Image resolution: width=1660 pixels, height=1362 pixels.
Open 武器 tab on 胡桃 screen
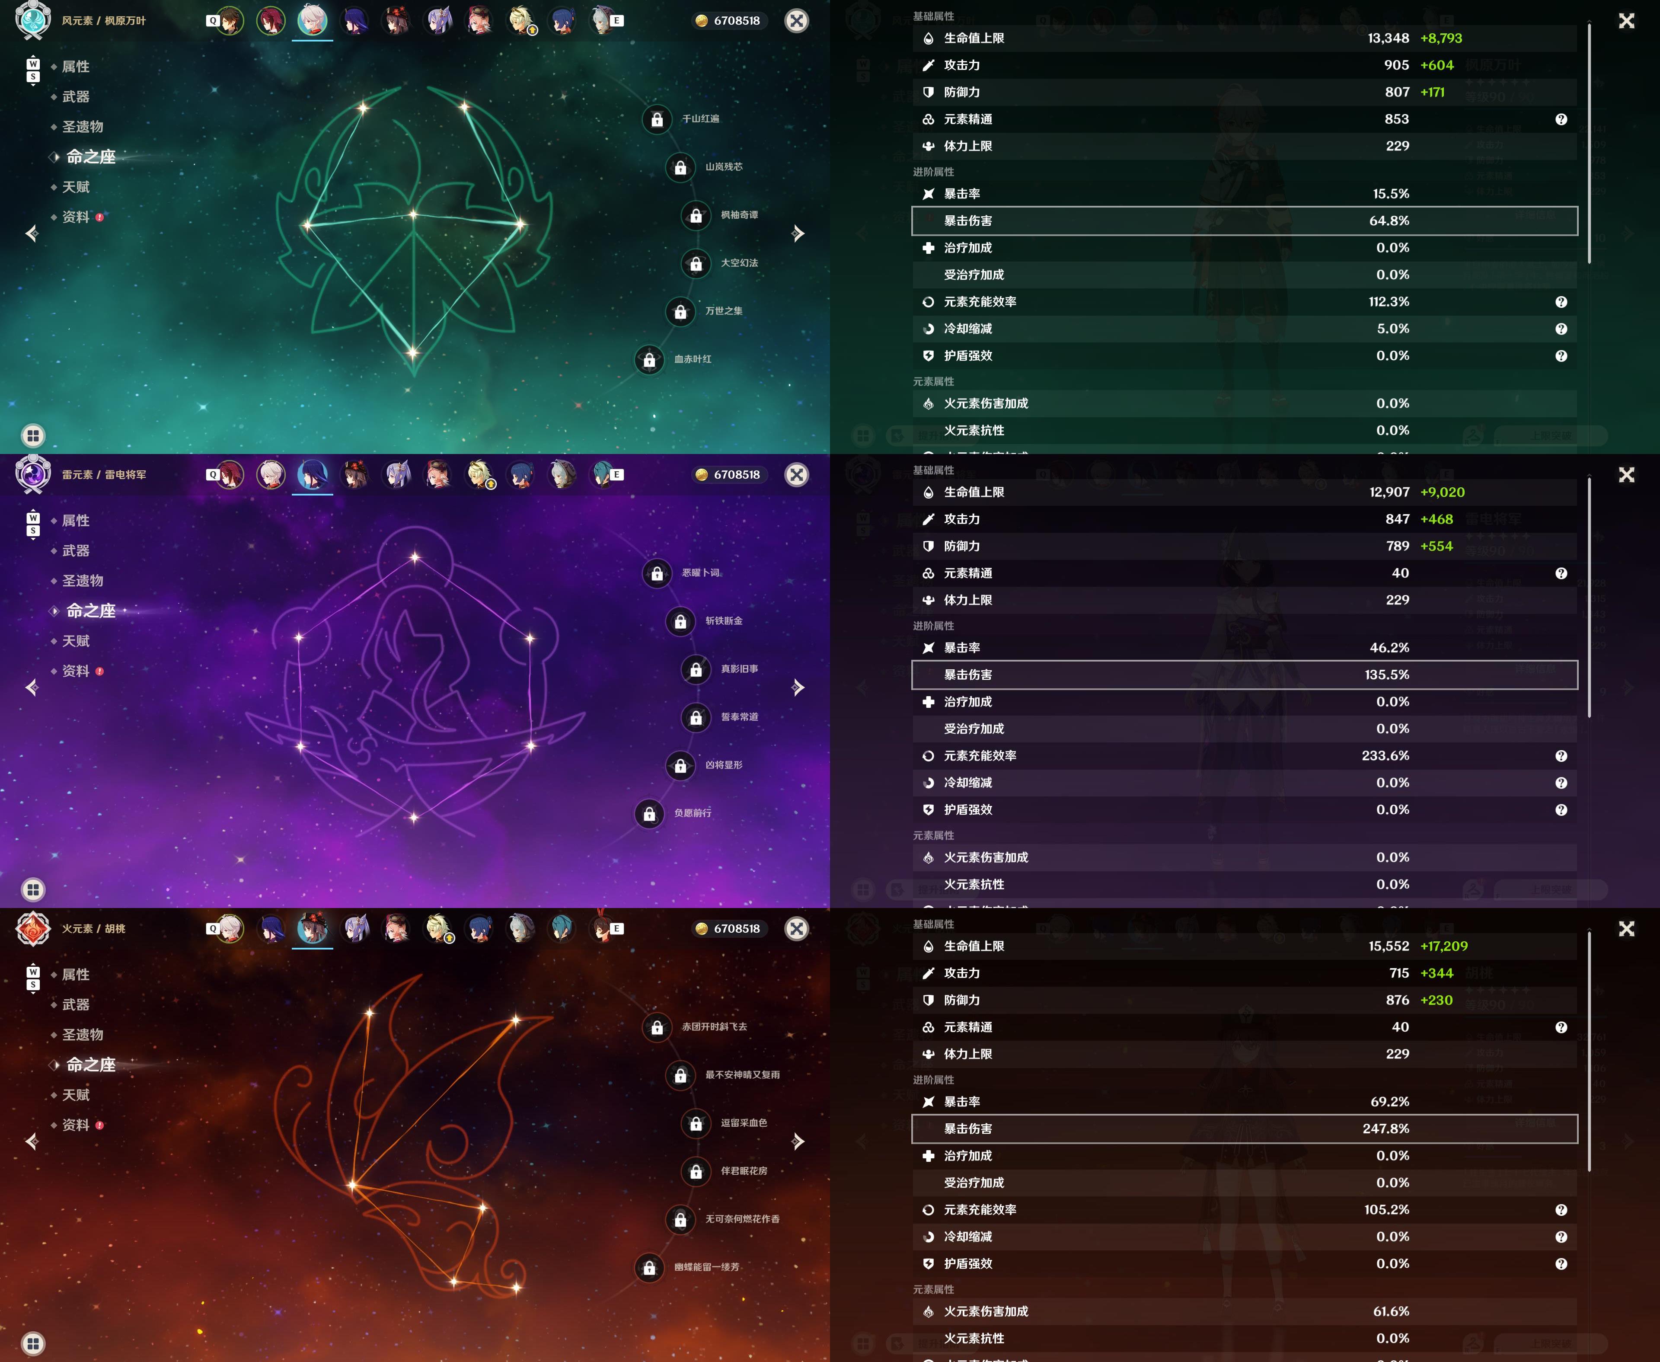(75, 1004)
